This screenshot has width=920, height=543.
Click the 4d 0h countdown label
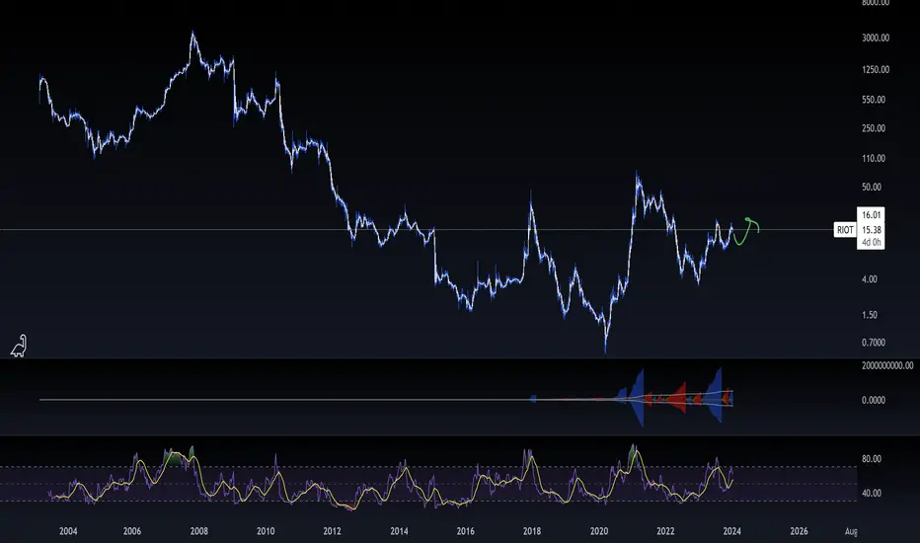[x=871, y=242]
